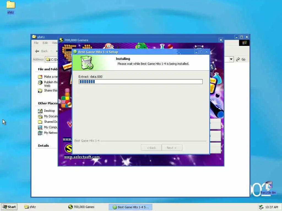Viewport: 282px width, 211px height.
Task: Open My Network Places link
Action: 51,133
